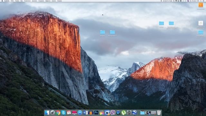This screenshot has width=206, height=116.
Task: Open Final Cut Pro clapperboard icon
Action: tap(102, 112)
